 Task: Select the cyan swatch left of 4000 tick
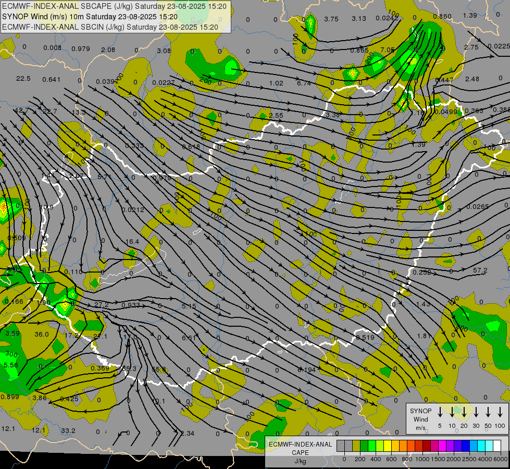tap(481, 446)
